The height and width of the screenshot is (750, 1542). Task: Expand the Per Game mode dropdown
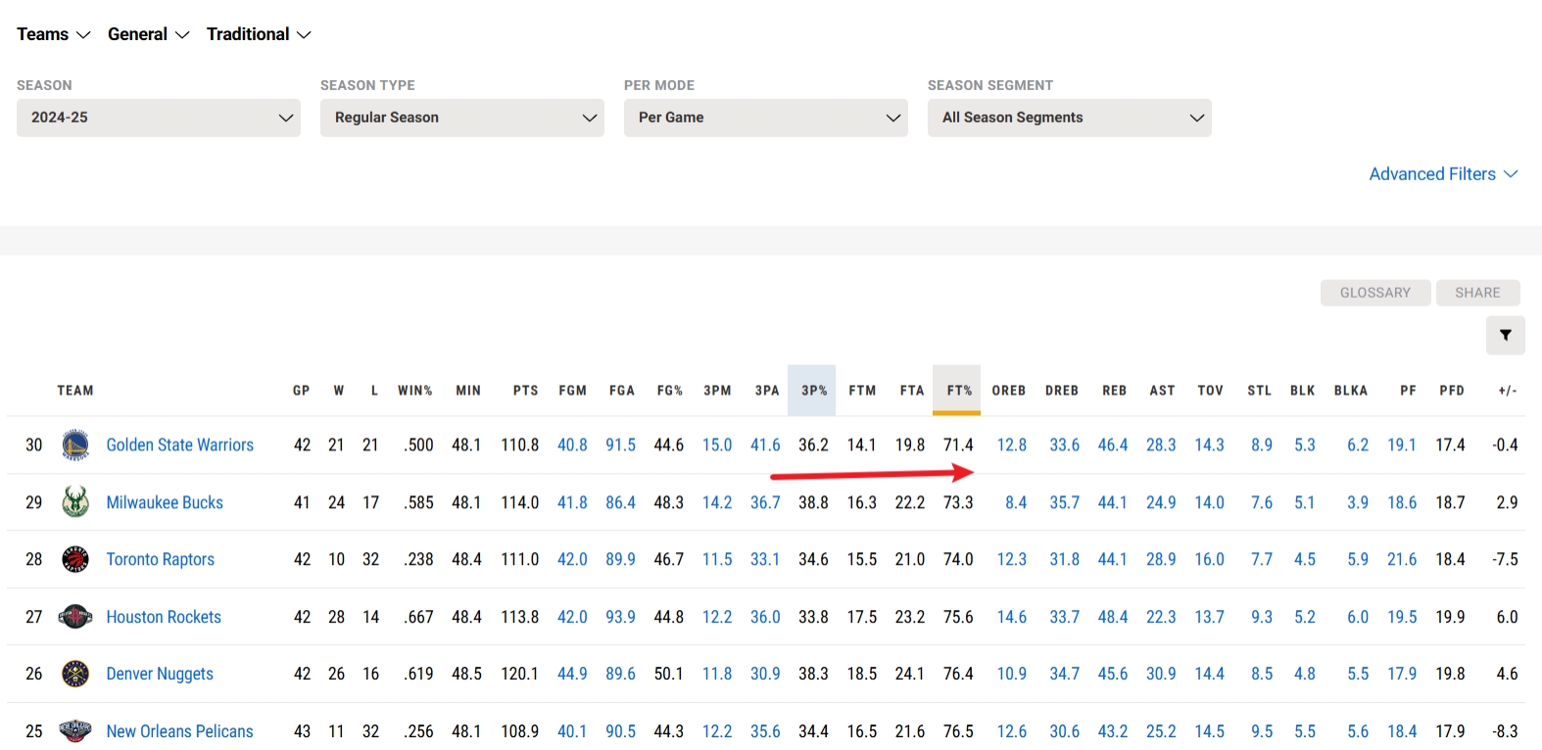click(x=766, y=117)
